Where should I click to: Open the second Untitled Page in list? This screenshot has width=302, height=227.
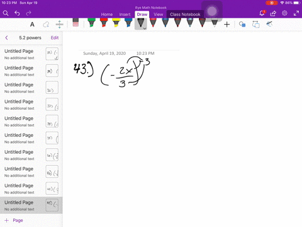[31, 71]
